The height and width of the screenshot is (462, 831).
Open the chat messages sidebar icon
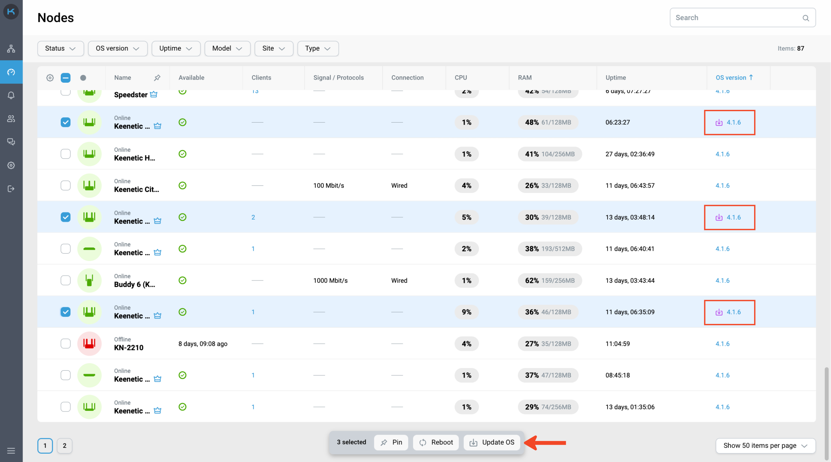tap(11, 142)
